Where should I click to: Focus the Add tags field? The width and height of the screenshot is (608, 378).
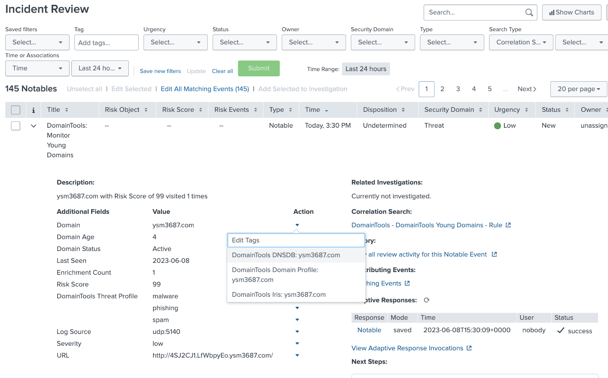(x=106, y=43)
